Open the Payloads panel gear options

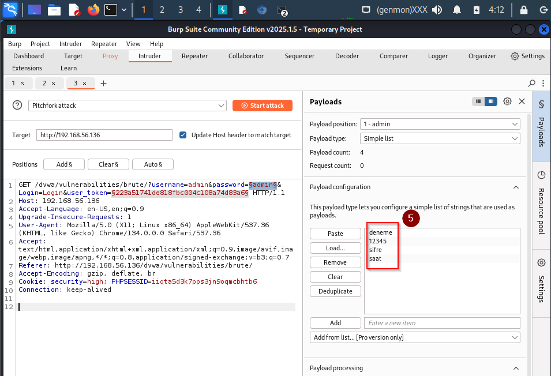(x=507, y=101)
